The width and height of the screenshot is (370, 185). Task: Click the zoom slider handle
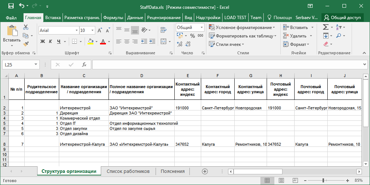tap(323, 181)
